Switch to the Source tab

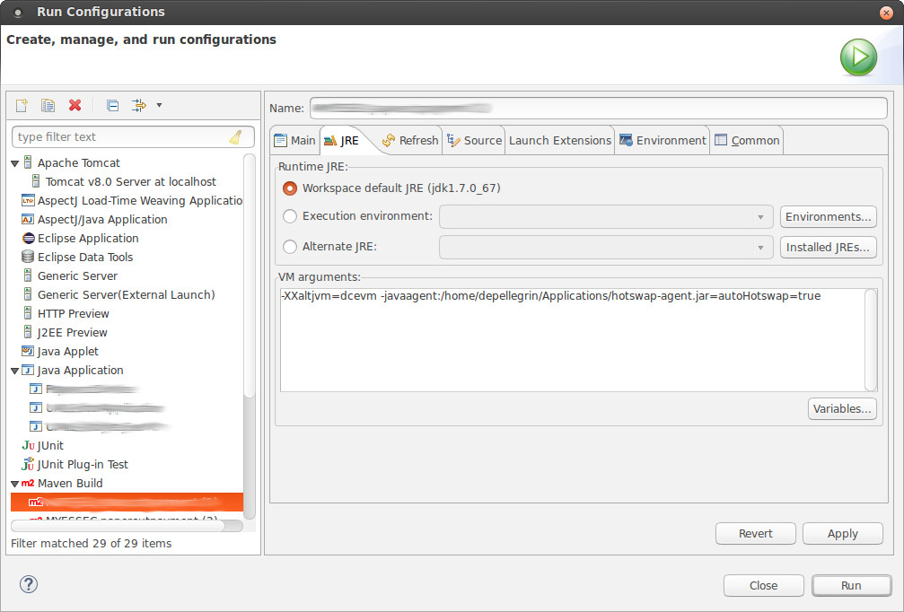pos(475,140)
